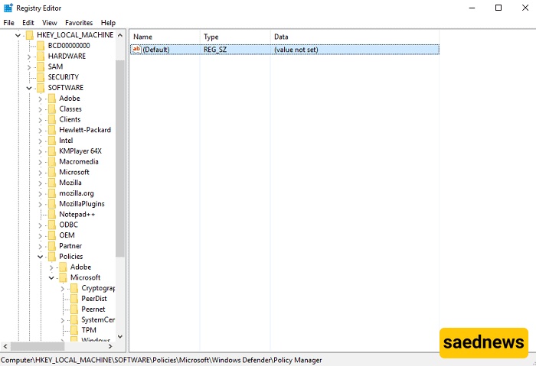Click the PeerDist folder icon
This screenshot has height=366, width=536.
[74, 299]
